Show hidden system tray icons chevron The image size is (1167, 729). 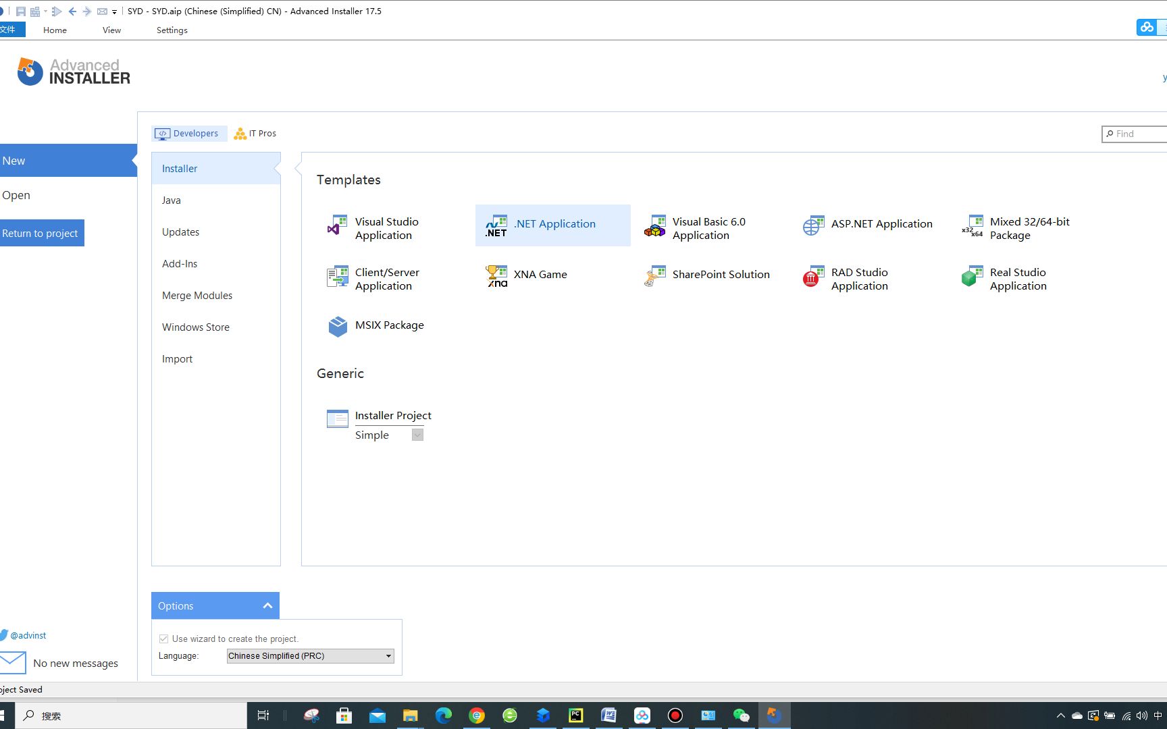[x=1060, y=715]
